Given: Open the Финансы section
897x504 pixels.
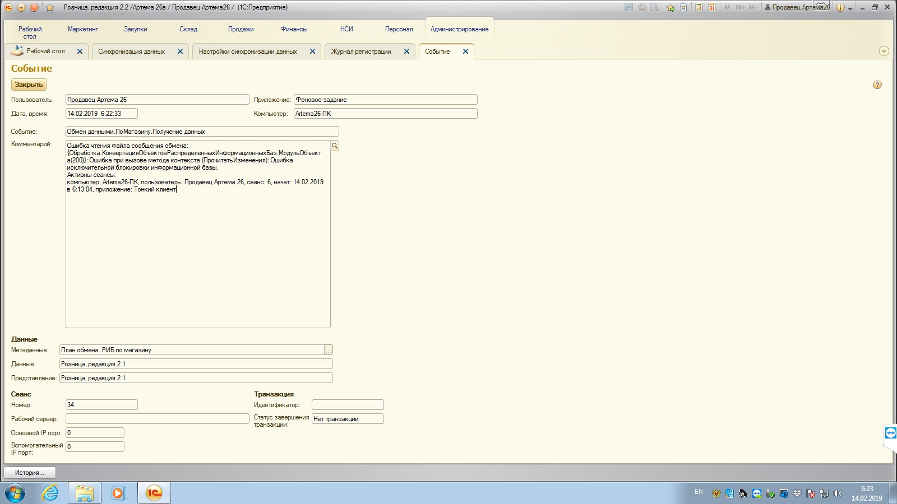Looking at the screenshot, I should coord(294,29).
